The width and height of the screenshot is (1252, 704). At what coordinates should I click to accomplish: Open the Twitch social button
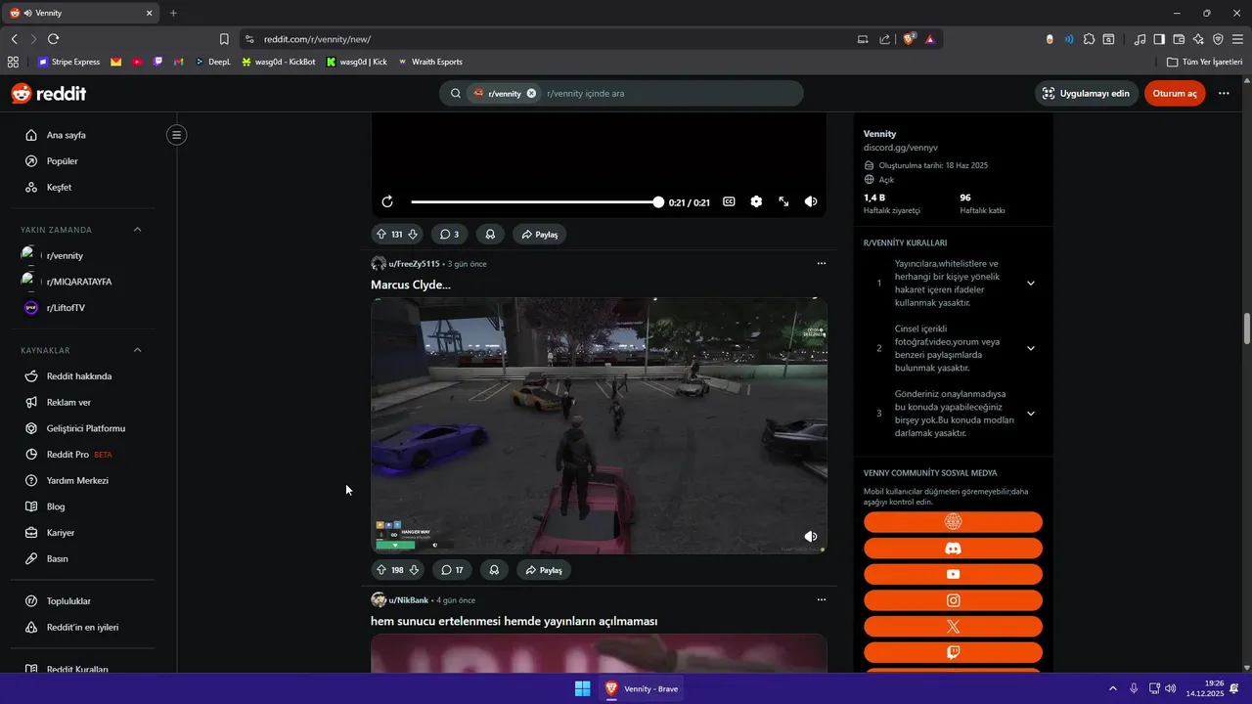953,652
